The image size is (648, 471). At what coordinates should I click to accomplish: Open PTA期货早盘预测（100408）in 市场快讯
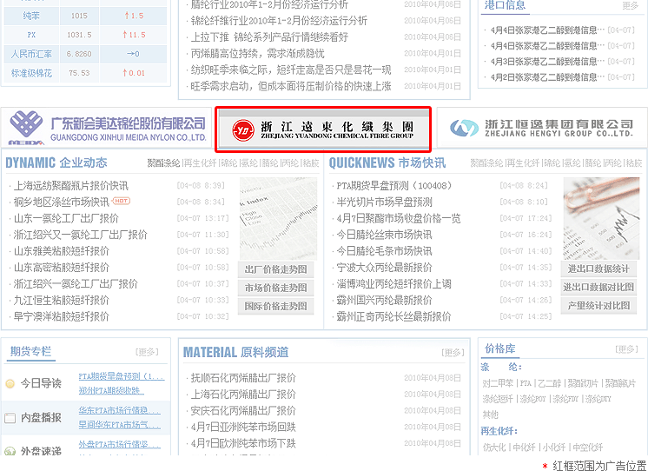(x=394, y=186)
